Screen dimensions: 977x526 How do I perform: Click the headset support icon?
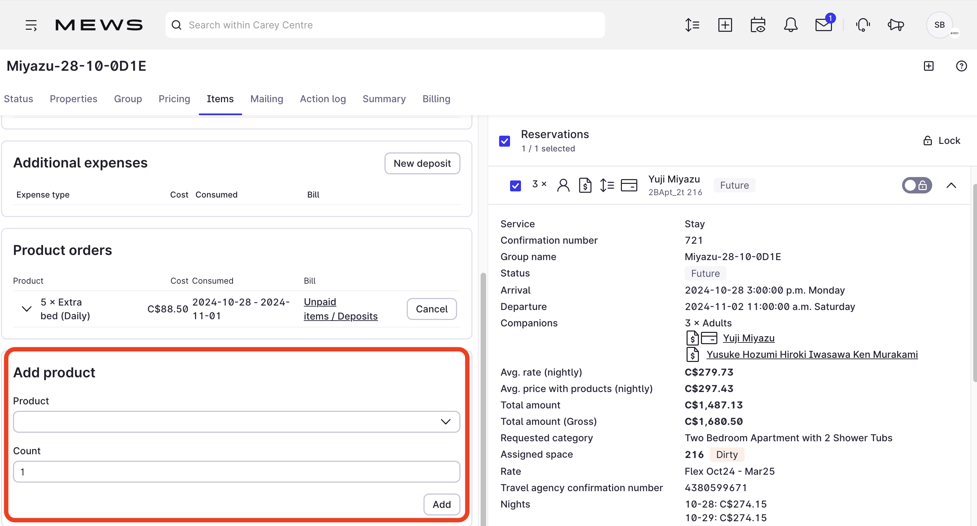(x=863, y=25)
